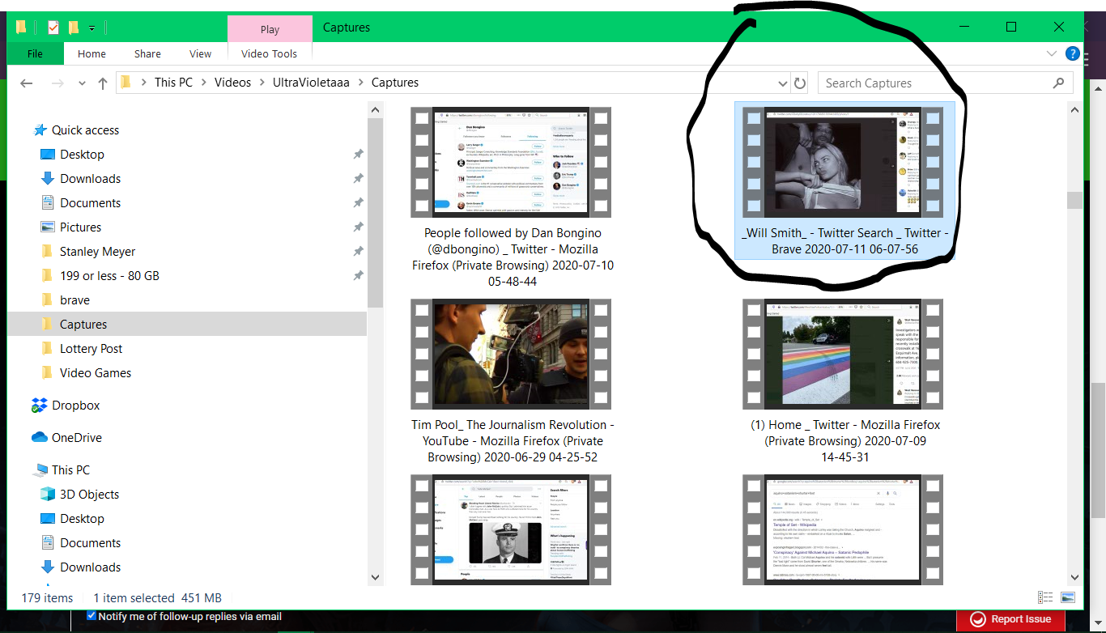Collapse the ribbon with the chevron
This screenshot has height=633, width=1106.
[x=1052, y=54]
